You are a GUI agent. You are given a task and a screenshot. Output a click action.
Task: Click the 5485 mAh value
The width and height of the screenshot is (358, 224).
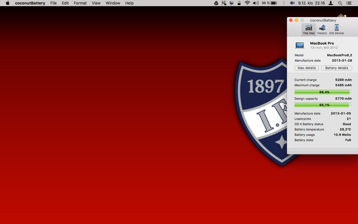343,85
